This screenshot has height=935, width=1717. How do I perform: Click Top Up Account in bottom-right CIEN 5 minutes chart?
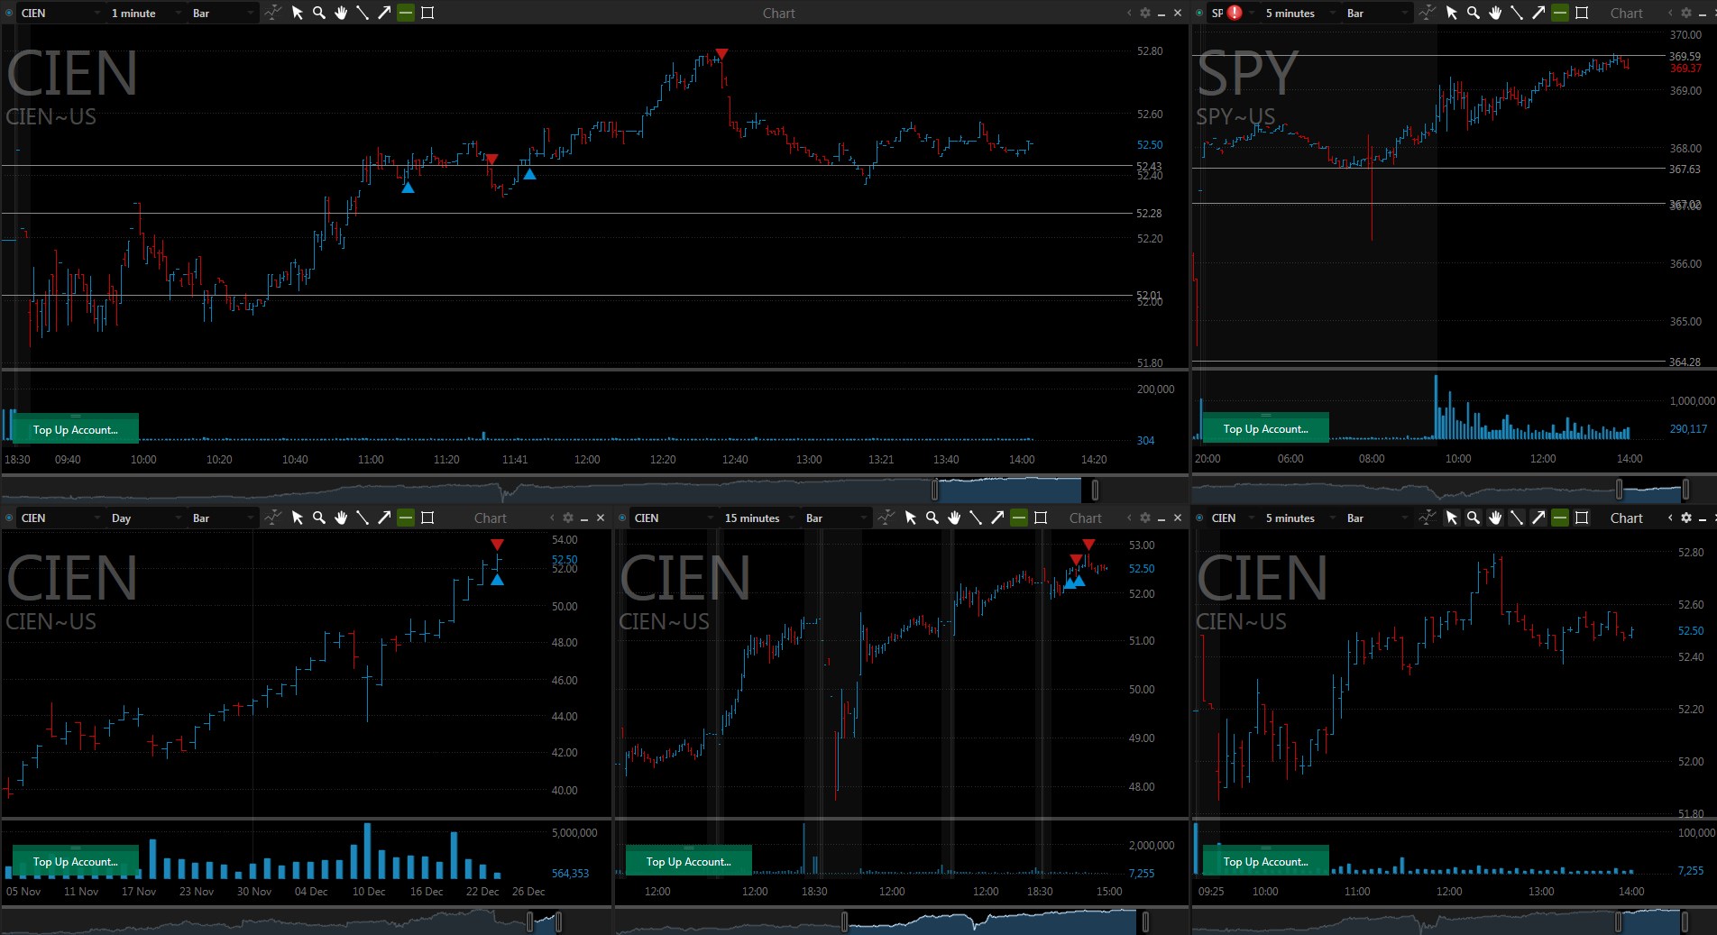[x=1266, y=861]
